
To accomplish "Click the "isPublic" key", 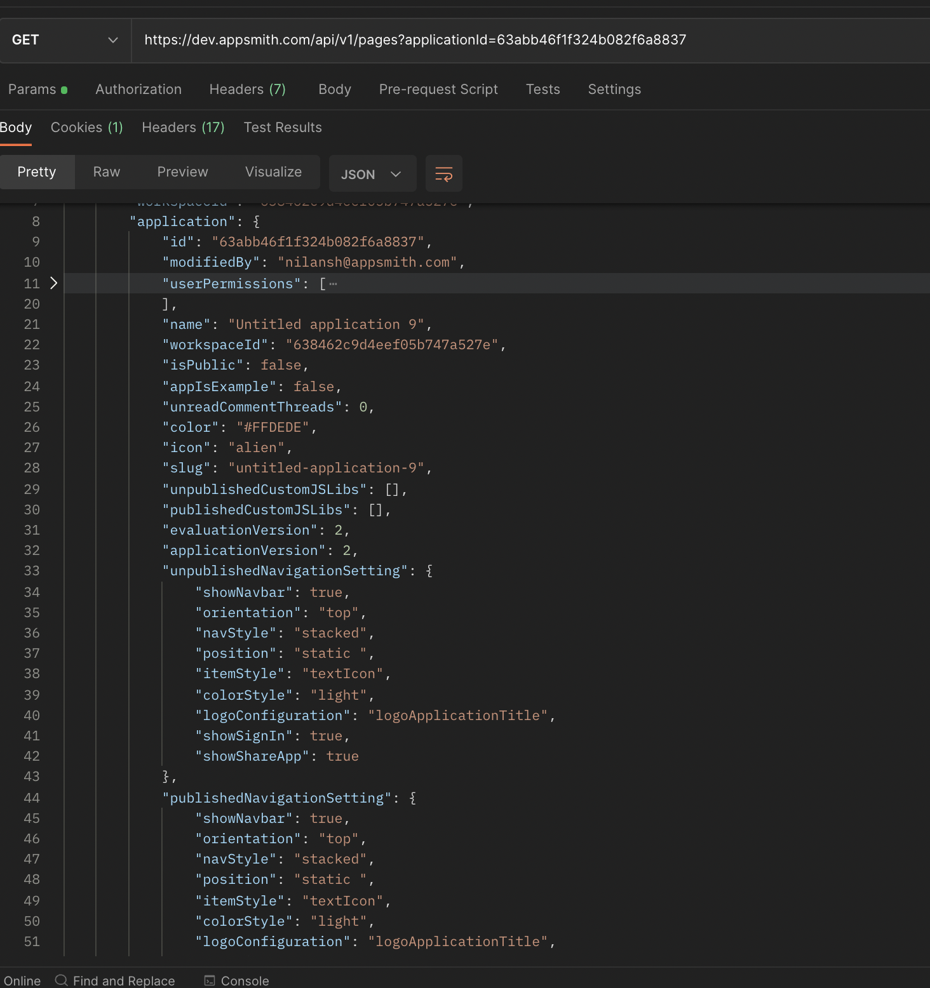I will point(203,365).
